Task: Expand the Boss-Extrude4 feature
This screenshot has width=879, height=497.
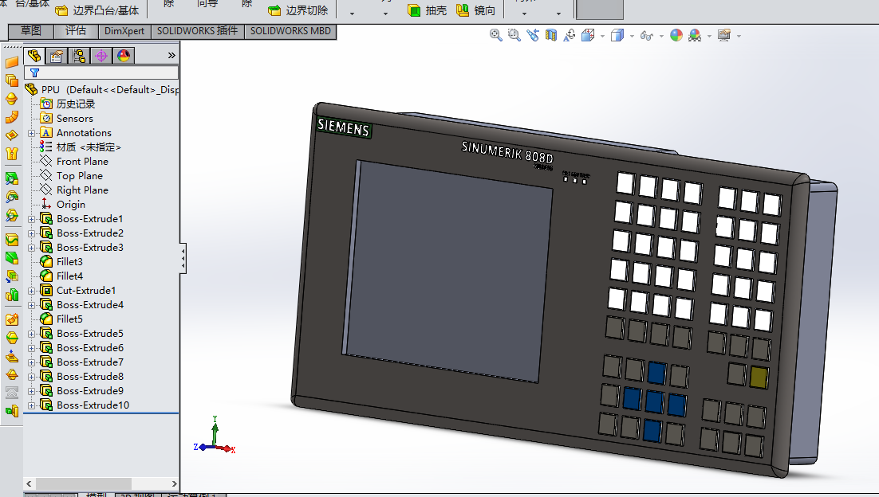Action: [x=31, y=305]
